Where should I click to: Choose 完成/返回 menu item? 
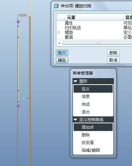93,150
